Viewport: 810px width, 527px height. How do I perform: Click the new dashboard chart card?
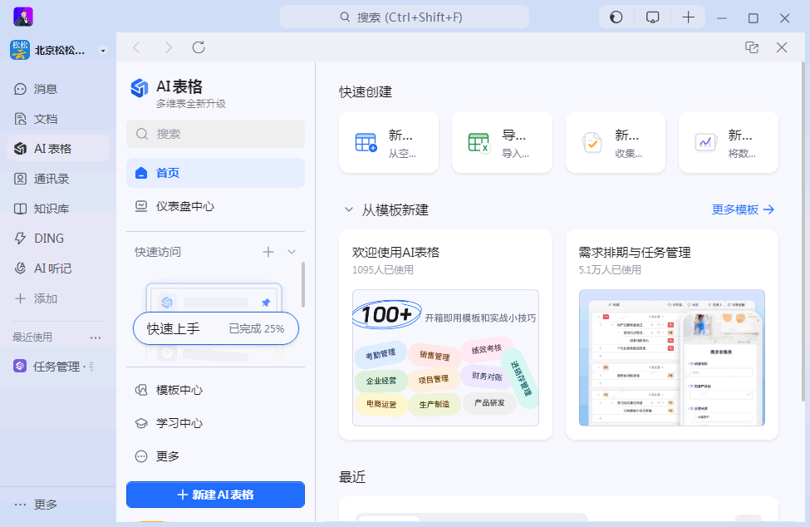[729, 143]
